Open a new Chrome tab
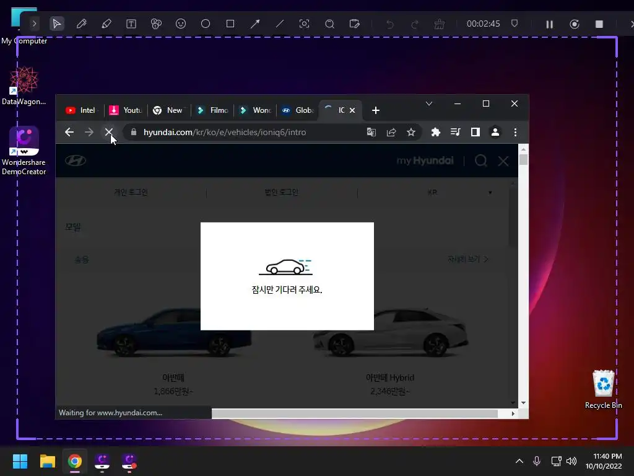 pos(376,110)
